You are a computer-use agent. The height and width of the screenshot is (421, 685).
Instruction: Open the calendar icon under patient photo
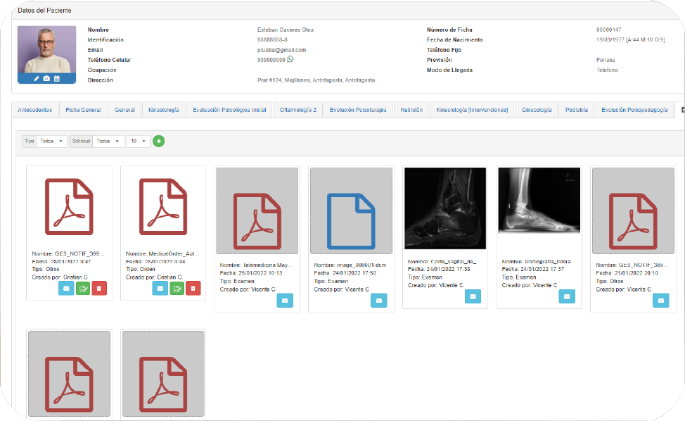click(x=57, y=78)
